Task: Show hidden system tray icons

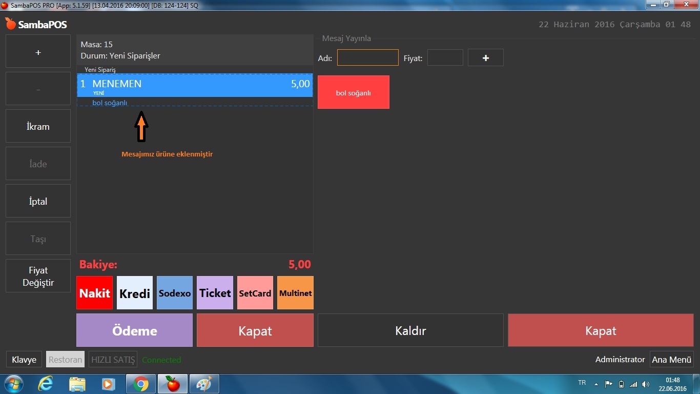Action: (596, 384)
